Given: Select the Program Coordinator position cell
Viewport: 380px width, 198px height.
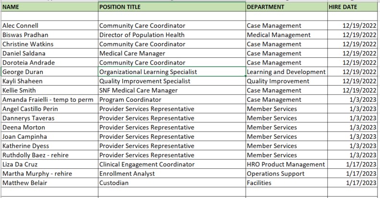Looking at the screenshot, I should [172, 99].
